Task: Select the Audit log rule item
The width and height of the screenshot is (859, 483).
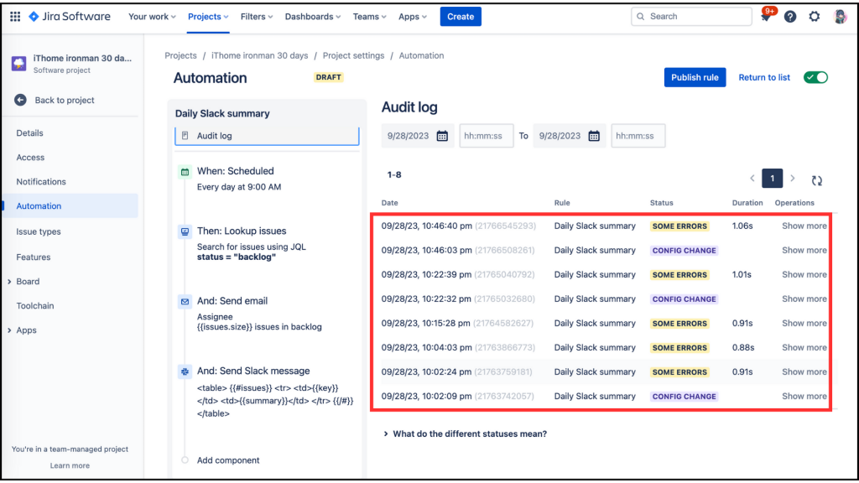Action: pyautogui.click(x=267, y=136)
